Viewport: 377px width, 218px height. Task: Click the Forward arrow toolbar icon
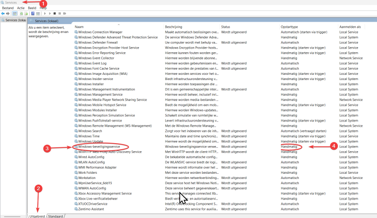8,14
